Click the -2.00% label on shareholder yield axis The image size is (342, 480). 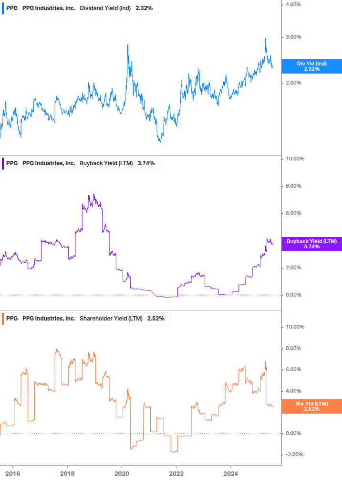pos(294,454)
